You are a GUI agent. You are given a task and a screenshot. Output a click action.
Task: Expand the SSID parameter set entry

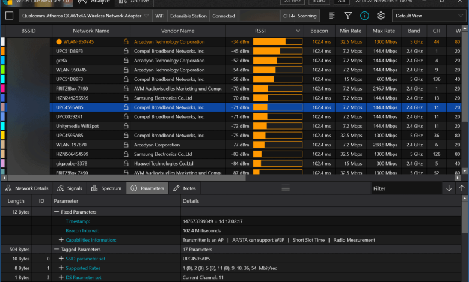point(61,259)
